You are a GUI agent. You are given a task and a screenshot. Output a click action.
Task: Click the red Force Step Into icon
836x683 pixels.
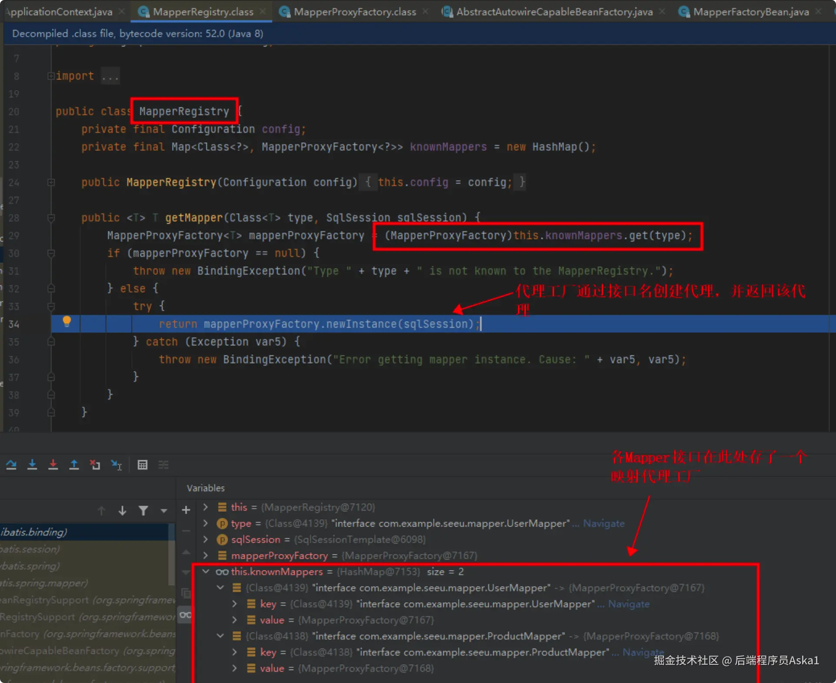coord(53,464)
